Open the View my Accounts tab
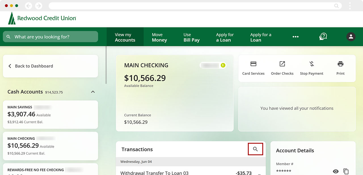 pos(125,37)
